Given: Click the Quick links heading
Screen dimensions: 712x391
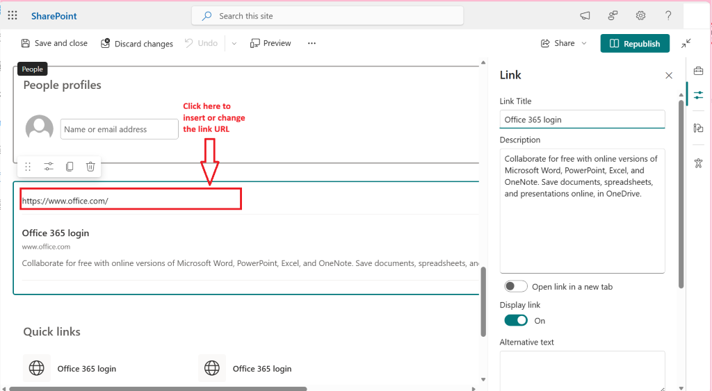Looking at the screenshot, I should tap(51, 331).
